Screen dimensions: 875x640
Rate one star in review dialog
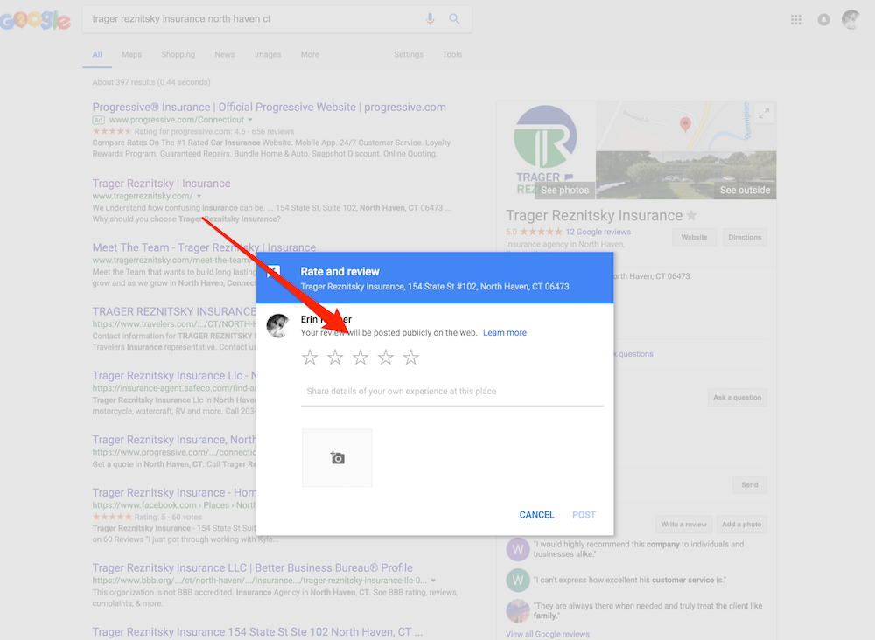coord(310,358)
